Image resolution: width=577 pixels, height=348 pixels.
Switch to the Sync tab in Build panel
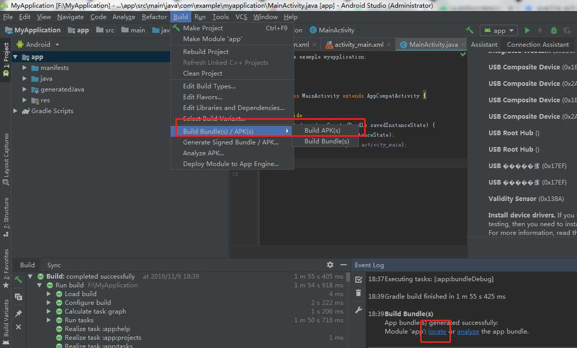(x=53, y=265)
